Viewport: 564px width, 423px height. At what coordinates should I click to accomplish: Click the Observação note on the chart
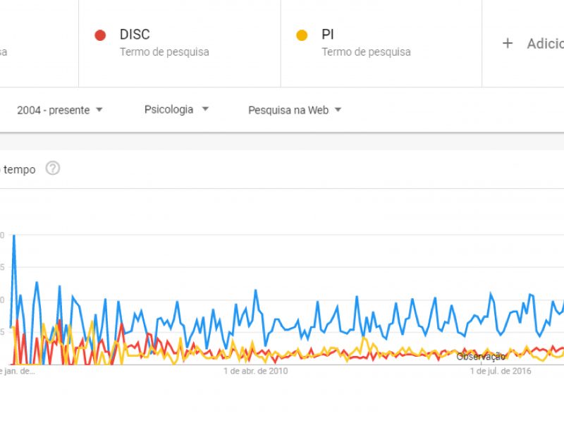point(481,357)
